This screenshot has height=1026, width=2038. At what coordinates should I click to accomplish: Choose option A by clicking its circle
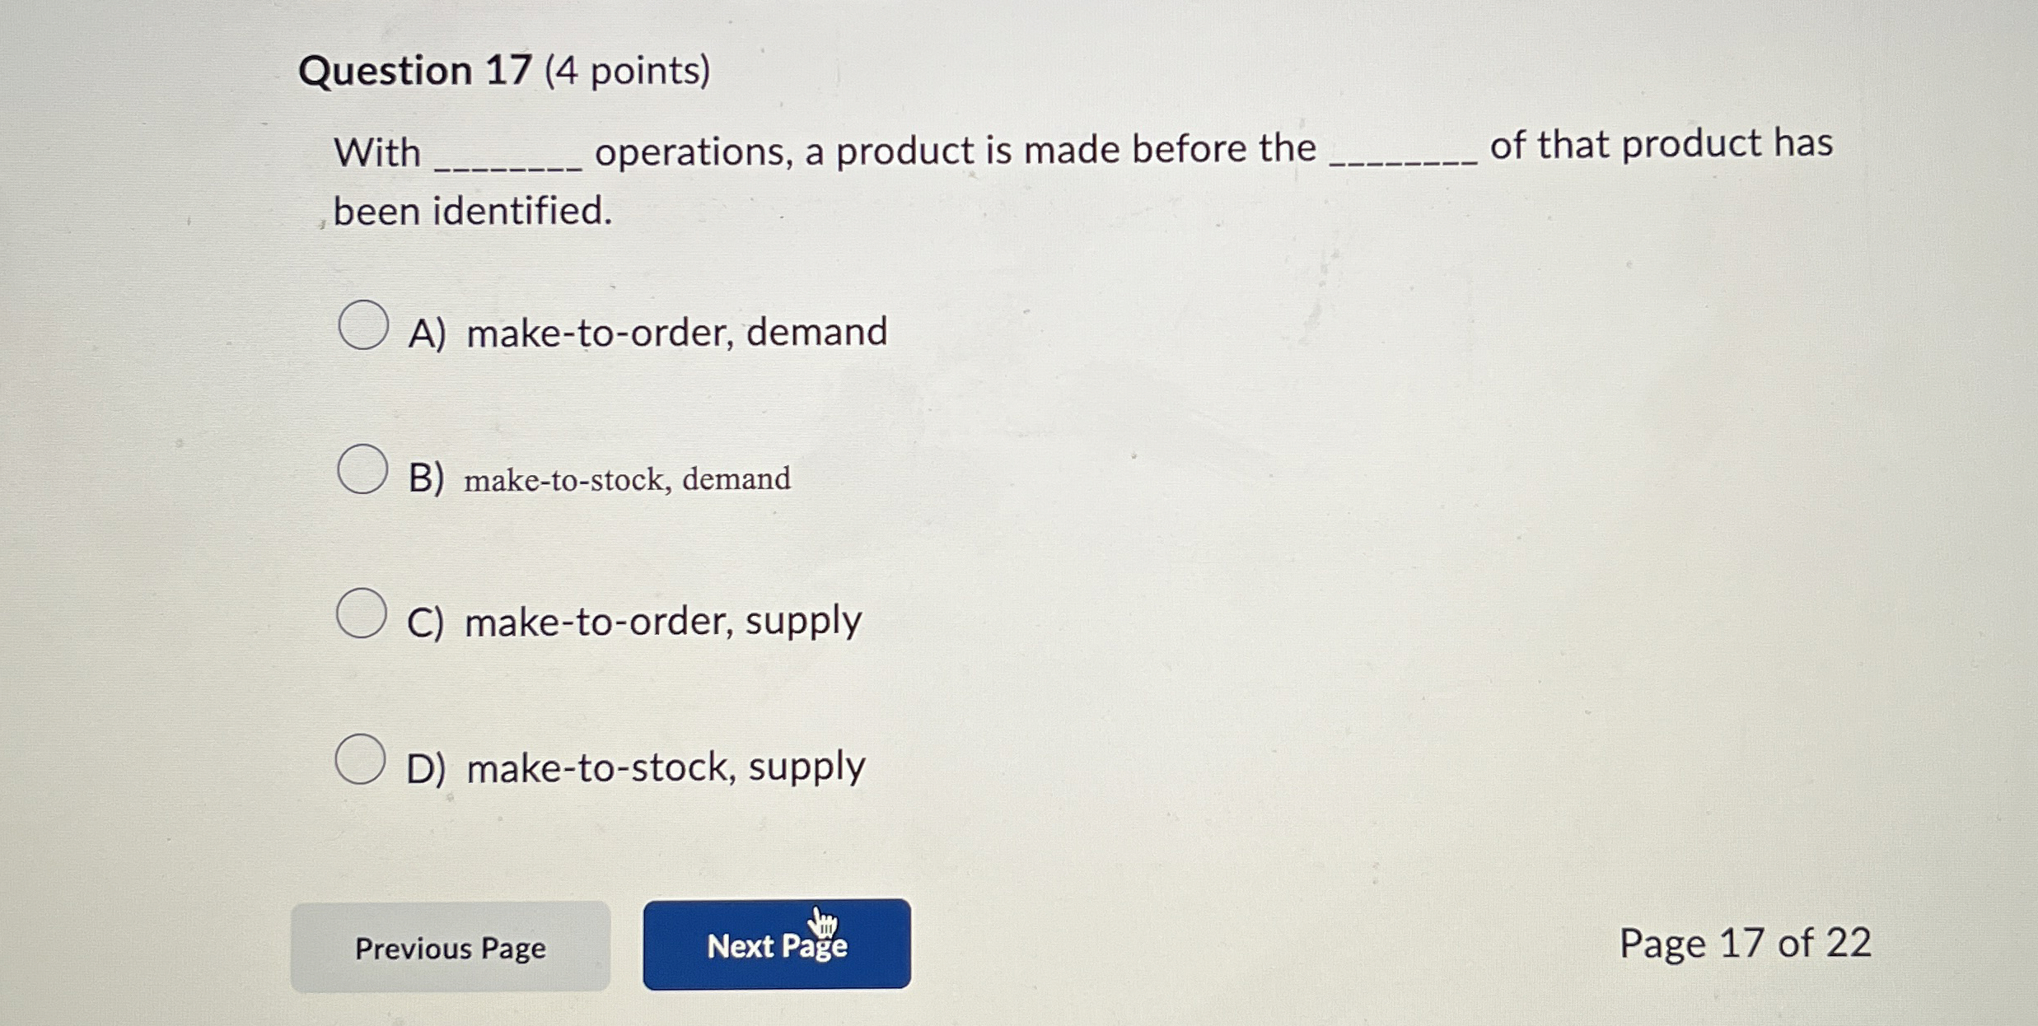(362, 327)
